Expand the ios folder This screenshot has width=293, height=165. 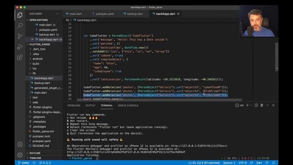[34, 68]
